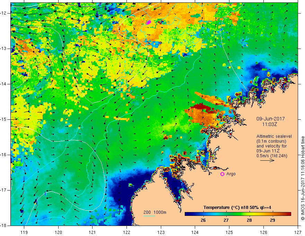Click the IMOS copyright timestamp text

point(303,178)
